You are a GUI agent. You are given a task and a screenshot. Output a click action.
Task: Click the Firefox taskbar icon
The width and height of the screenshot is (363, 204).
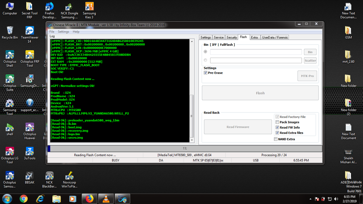(90, 199)
